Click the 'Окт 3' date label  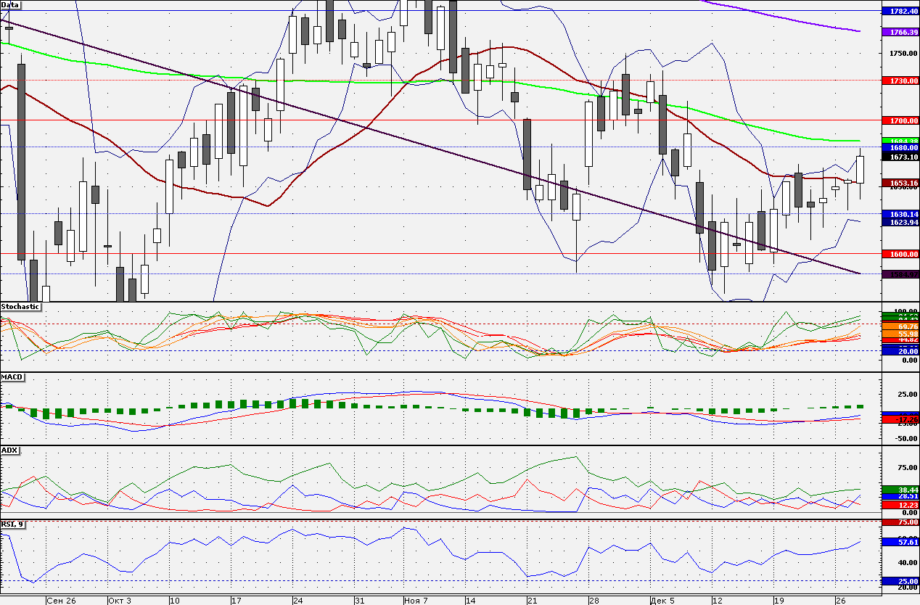[x=120, y=601]
